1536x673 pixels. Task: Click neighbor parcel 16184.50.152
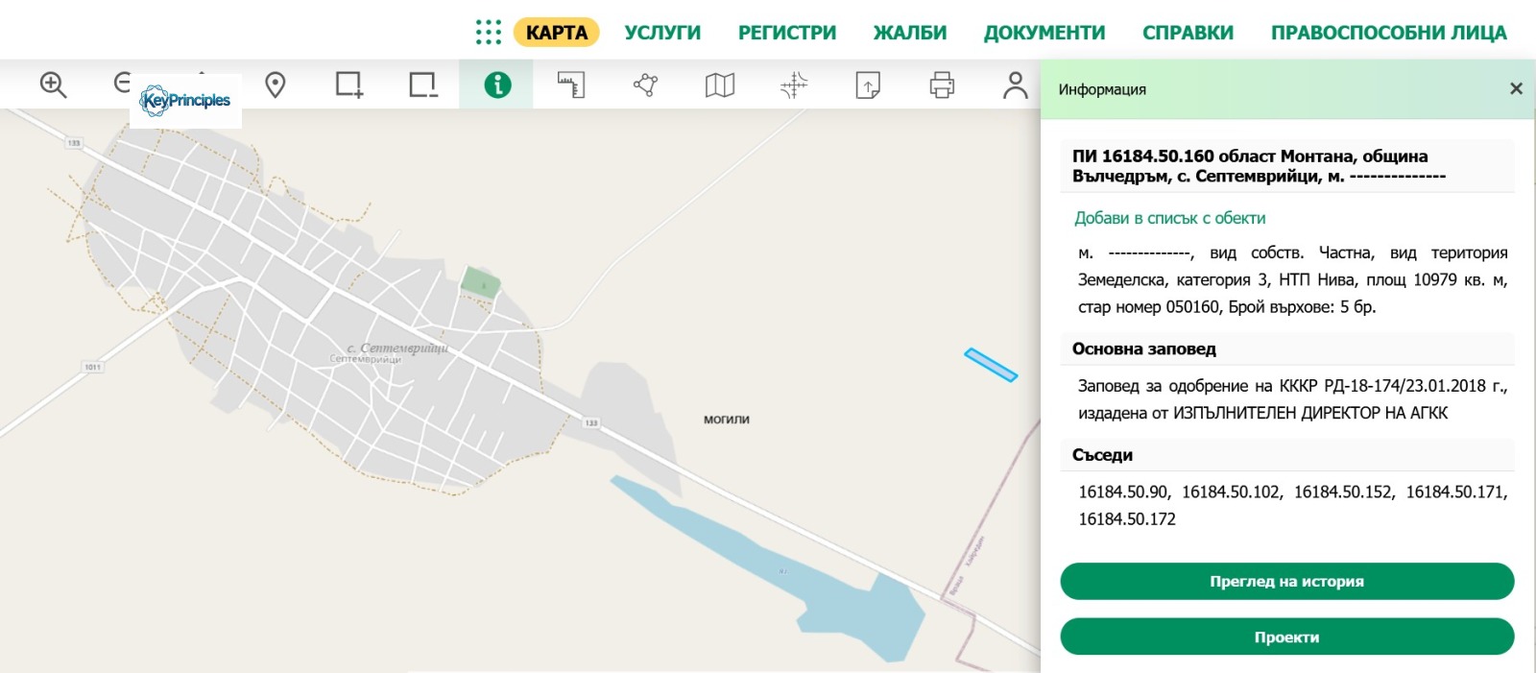pos(1343,493)
